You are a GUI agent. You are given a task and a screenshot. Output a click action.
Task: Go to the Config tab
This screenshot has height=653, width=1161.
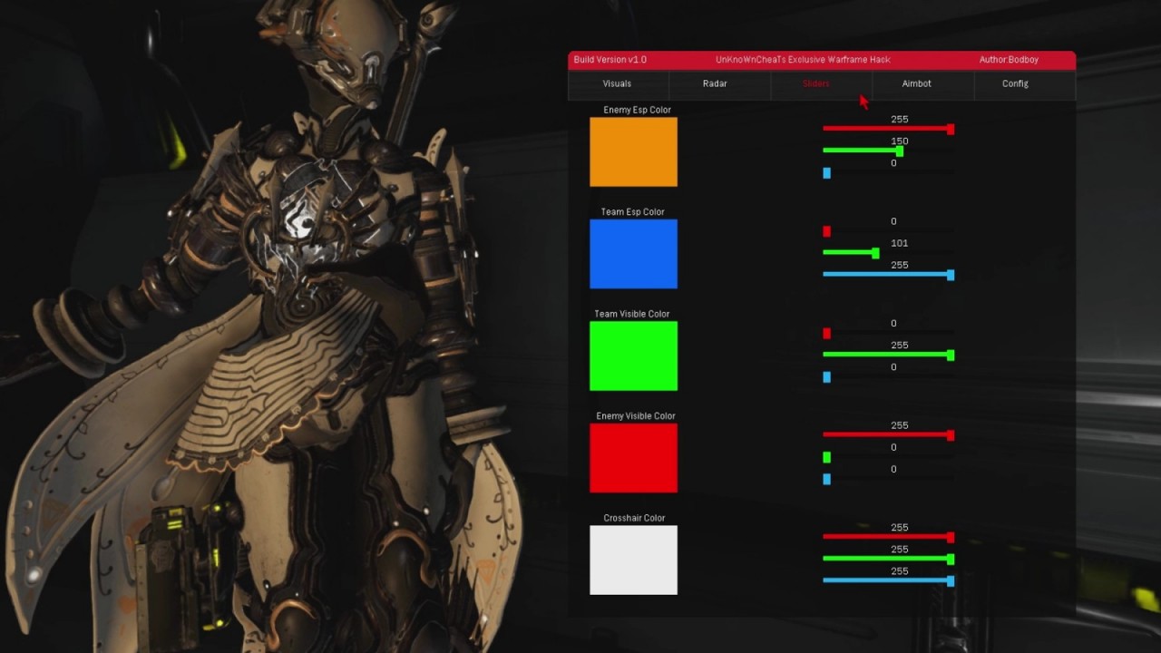(1016, 83)
